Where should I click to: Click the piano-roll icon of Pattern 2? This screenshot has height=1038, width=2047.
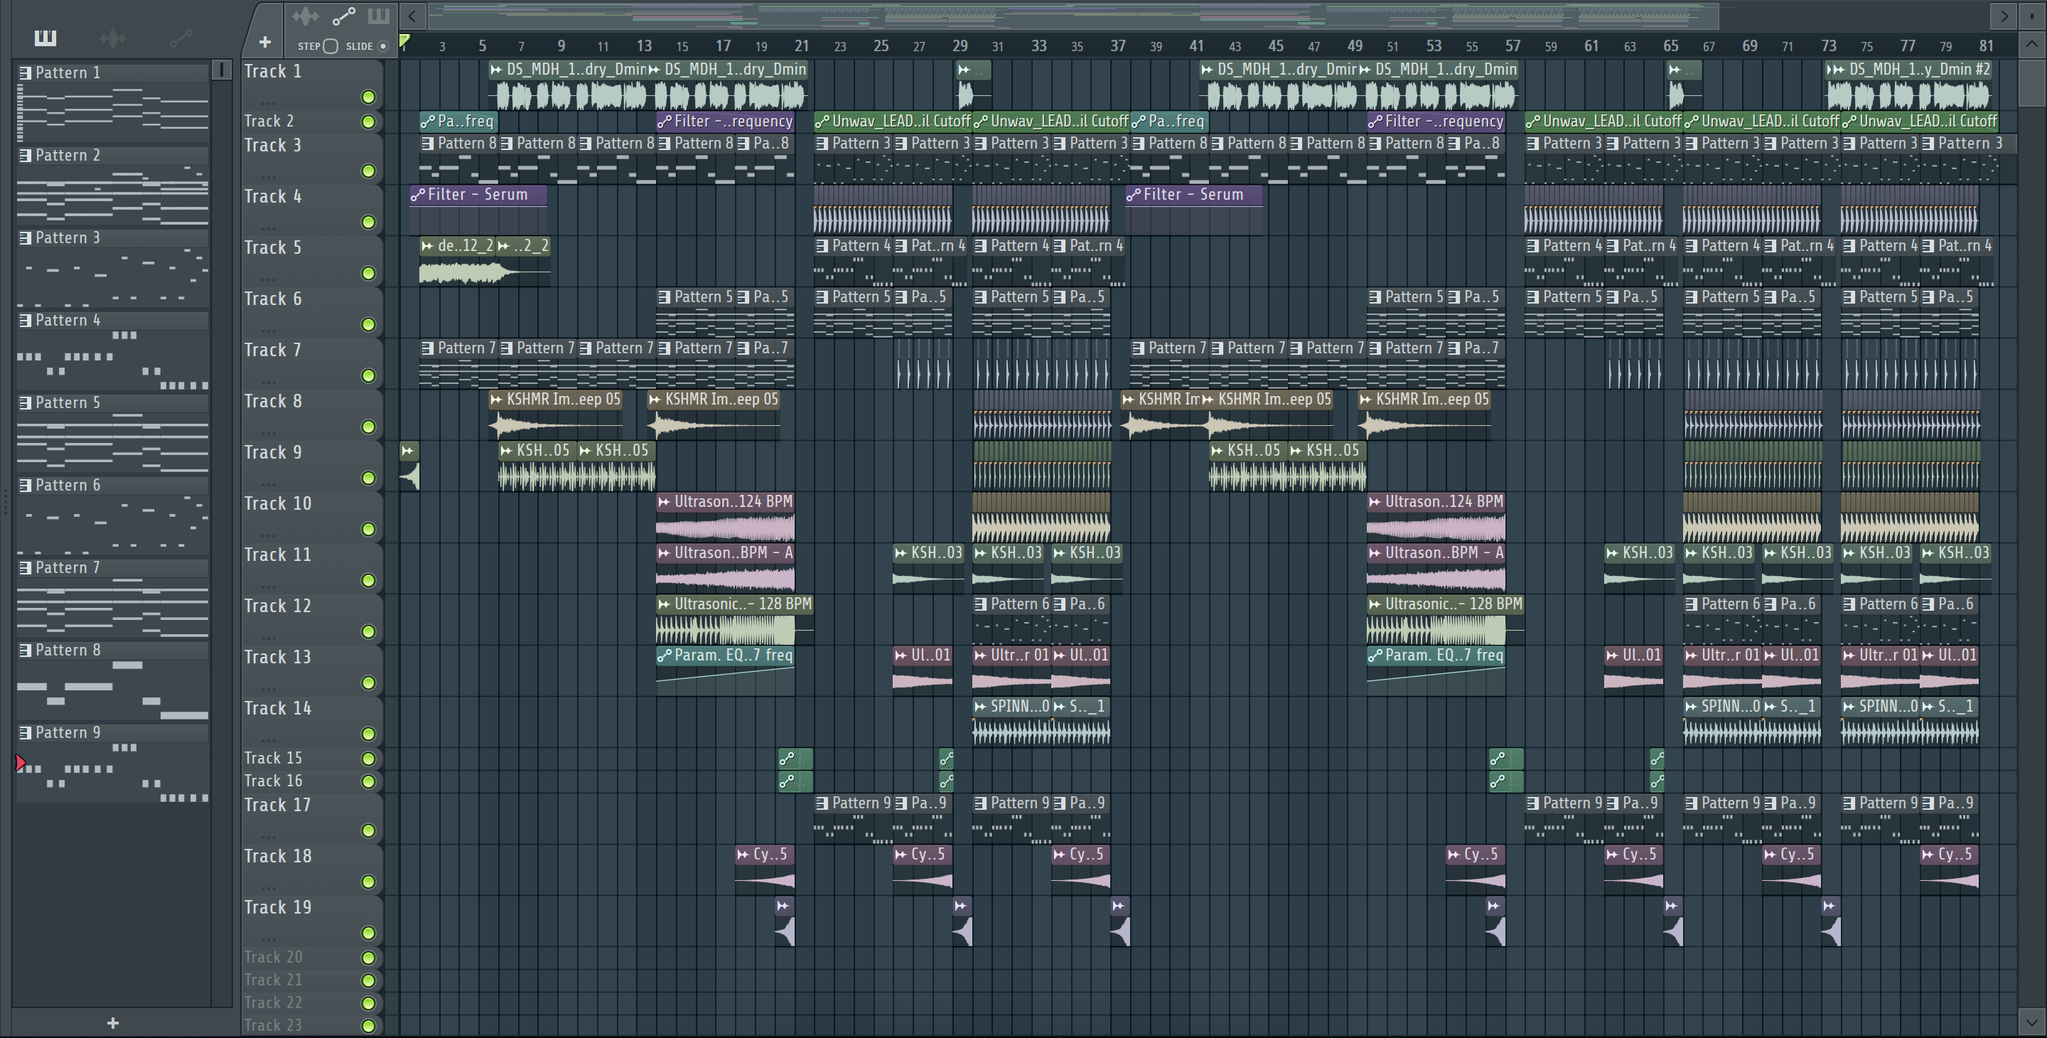pyautogui.click(x=26, y=156)
